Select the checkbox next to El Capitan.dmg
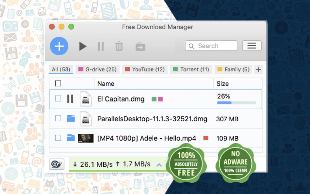This screenshot has width=310, height=194. pyautogui.click(x=58, y=99)
